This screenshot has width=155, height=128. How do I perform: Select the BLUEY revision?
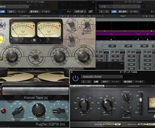pos(142,124)
